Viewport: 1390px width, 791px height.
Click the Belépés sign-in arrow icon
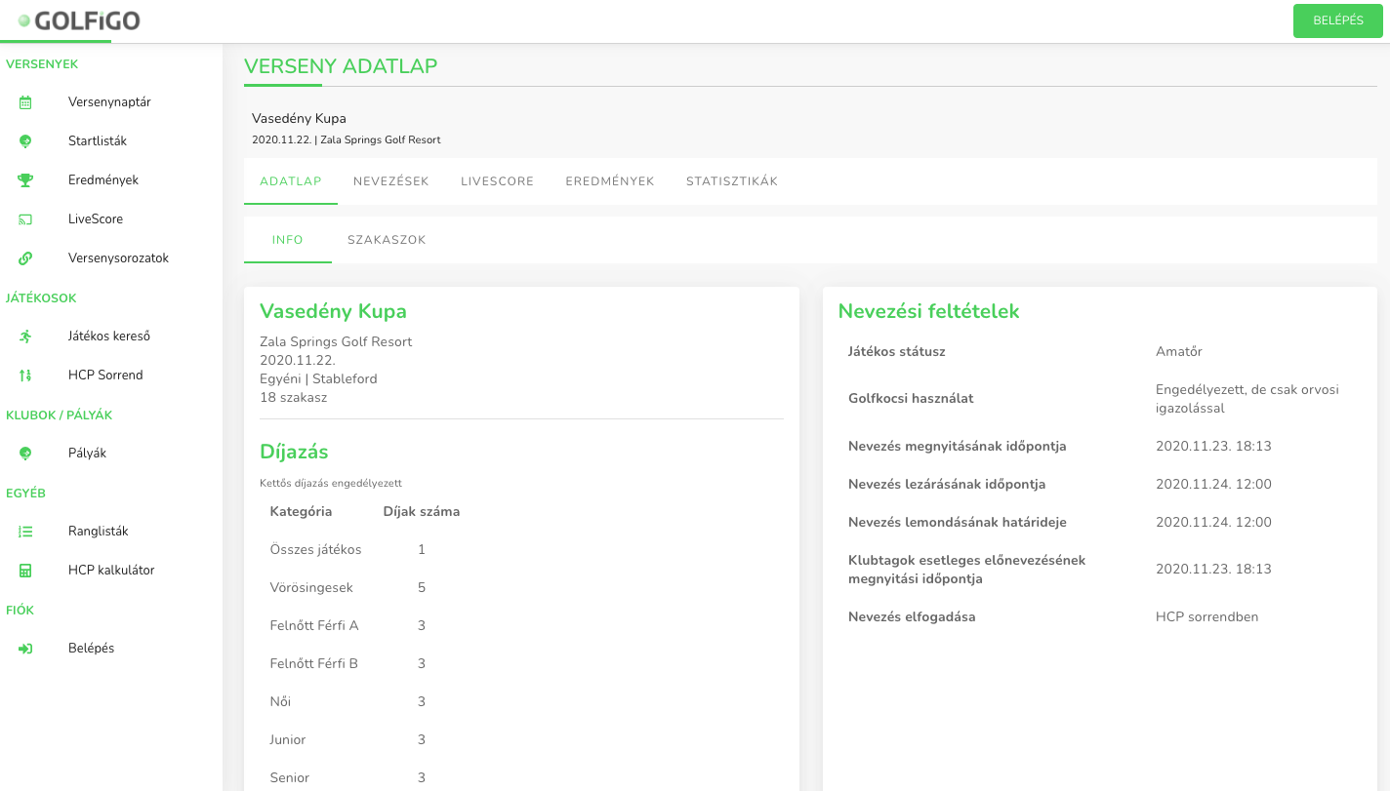click(x=25, y=649)
